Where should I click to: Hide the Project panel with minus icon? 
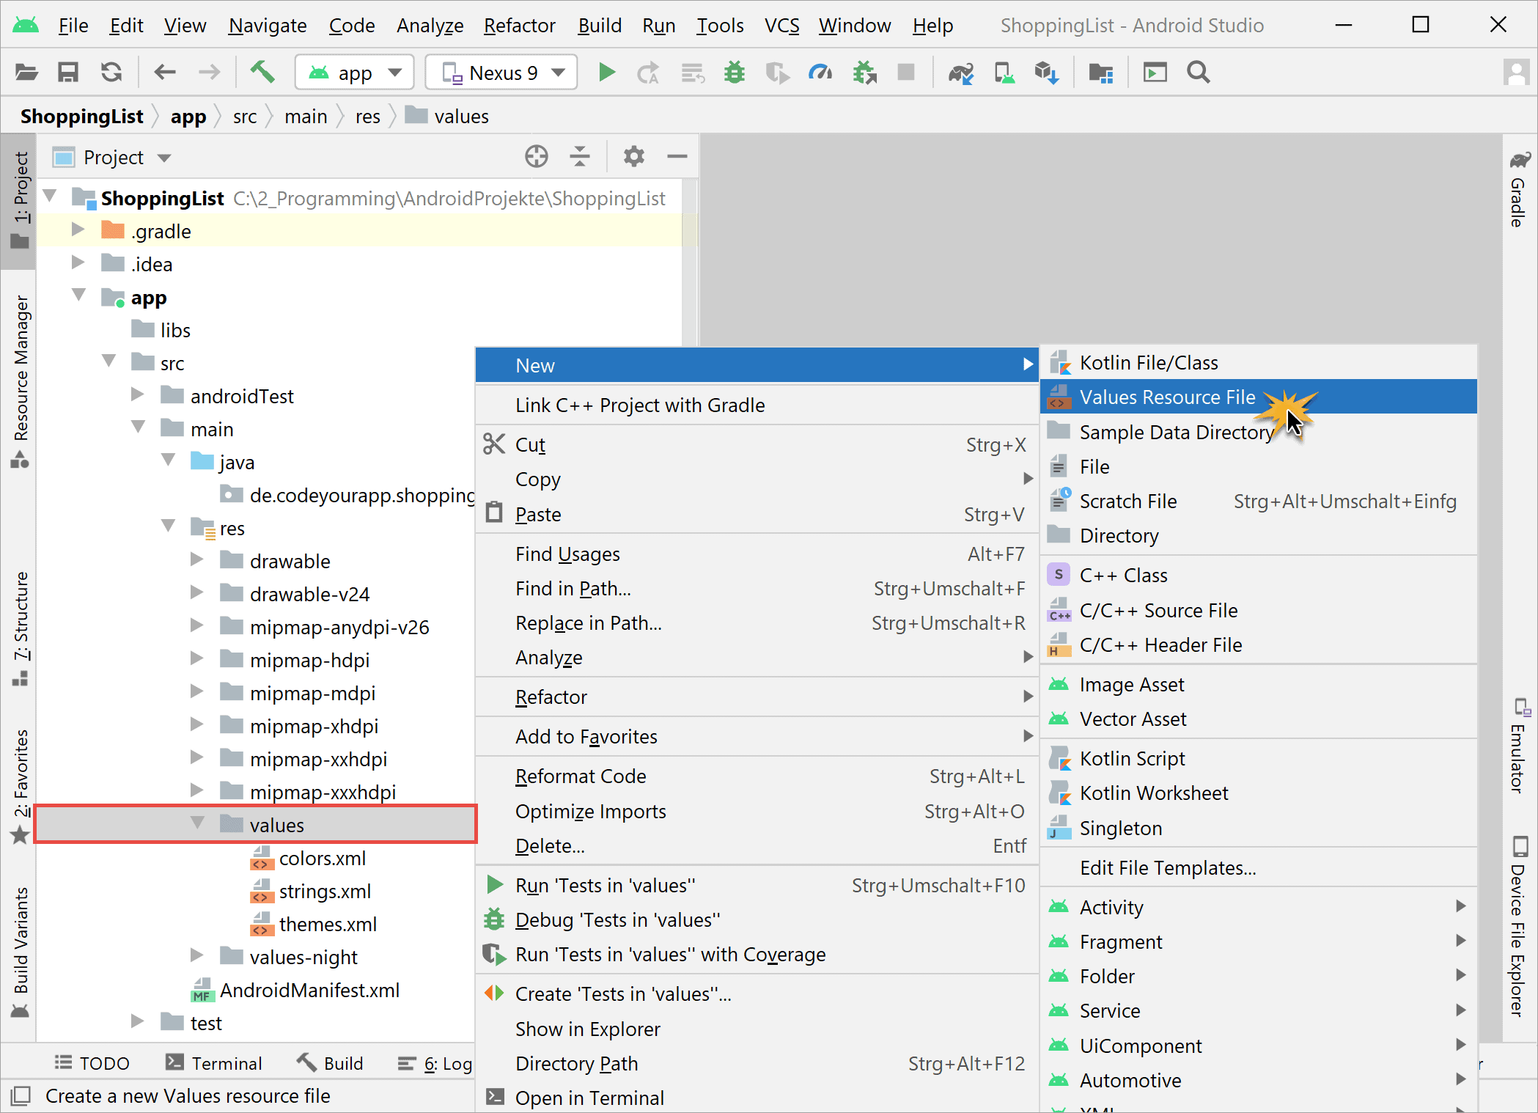click(677, 156)
